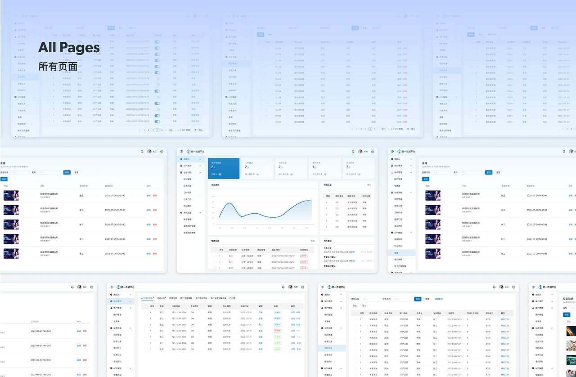Tick first row checkbox in dashboard 任务汇总 table

[215, 256]
